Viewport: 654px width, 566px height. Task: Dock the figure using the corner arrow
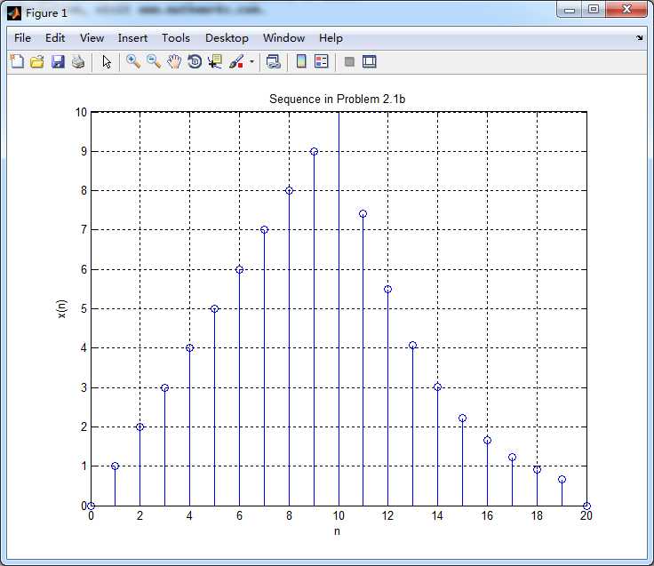coord(640,38)
